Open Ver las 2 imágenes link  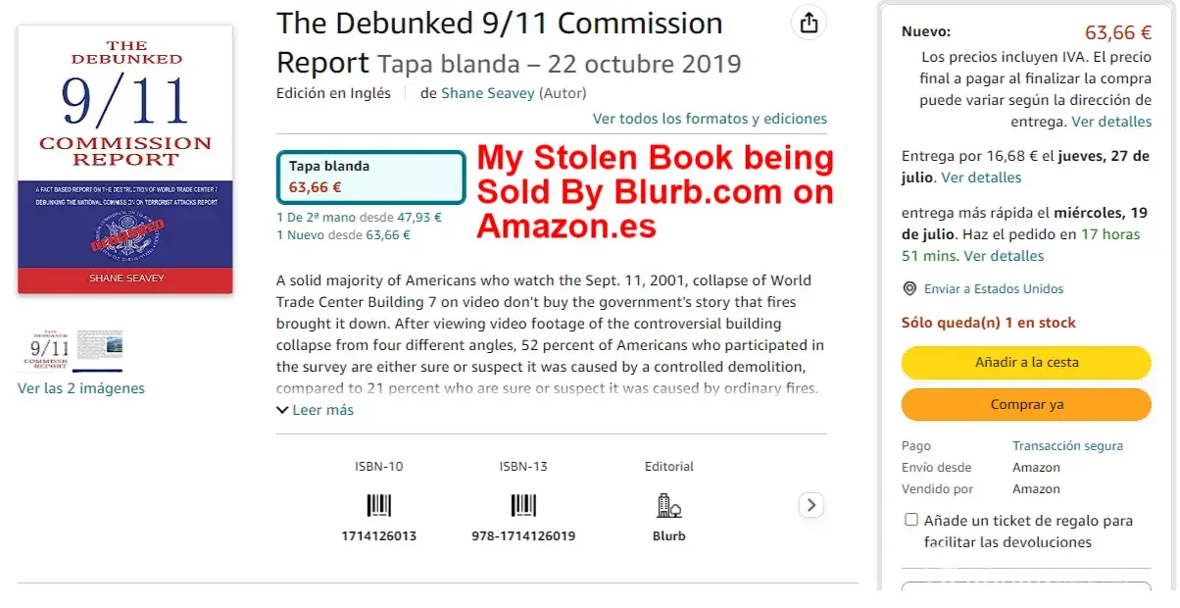click(x=81, y=388)
